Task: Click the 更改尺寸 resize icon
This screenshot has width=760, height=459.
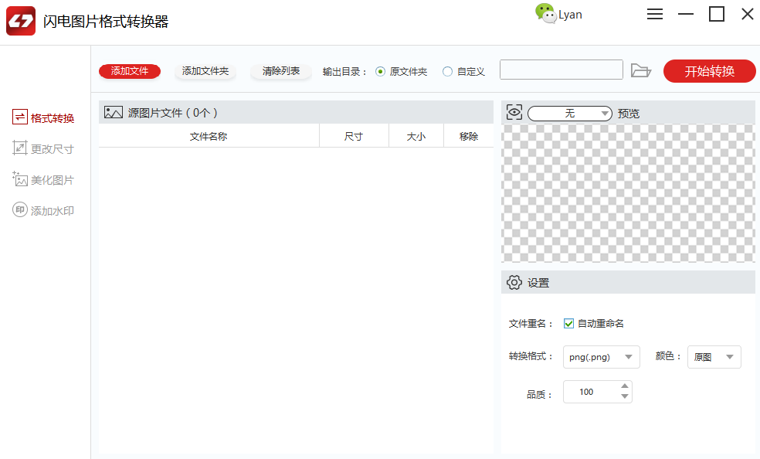Action: point(20,148)
